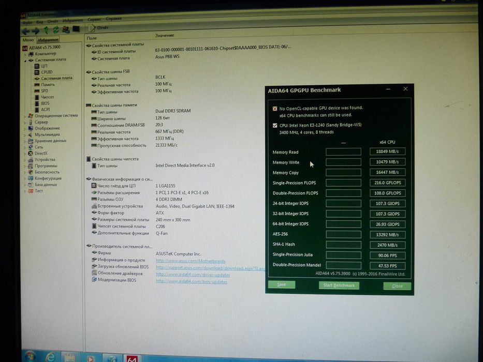Expand the Компьютер tree node

25,54
